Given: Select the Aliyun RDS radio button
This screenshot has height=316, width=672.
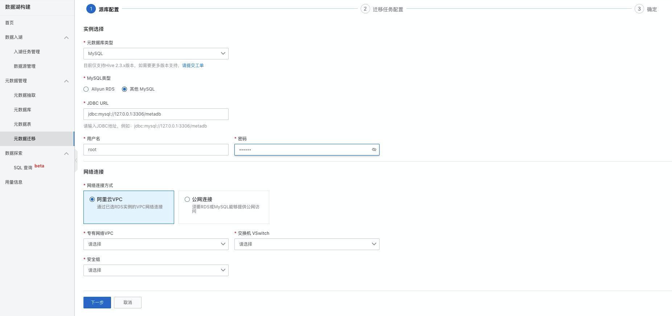Looking at the screenshot, I should tap(86, 89).
